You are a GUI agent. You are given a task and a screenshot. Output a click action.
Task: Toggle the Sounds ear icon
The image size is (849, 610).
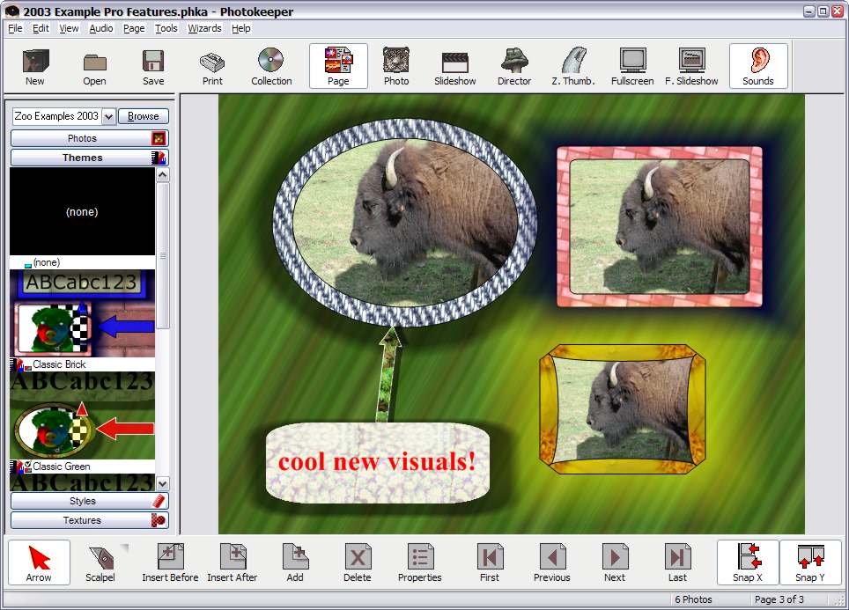click(758, 66)
